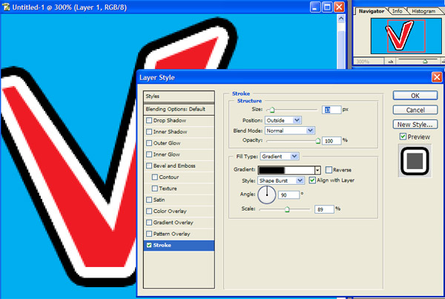Toggle the Reverse gradient checkbox
This screenshot has height=299, width=445.
click(x=329, y=170)
